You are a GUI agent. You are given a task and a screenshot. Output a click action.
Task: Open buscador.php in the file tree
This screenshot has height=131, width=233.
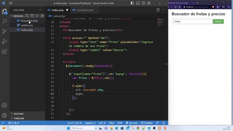pyautogui.click(x=29, y=21)
